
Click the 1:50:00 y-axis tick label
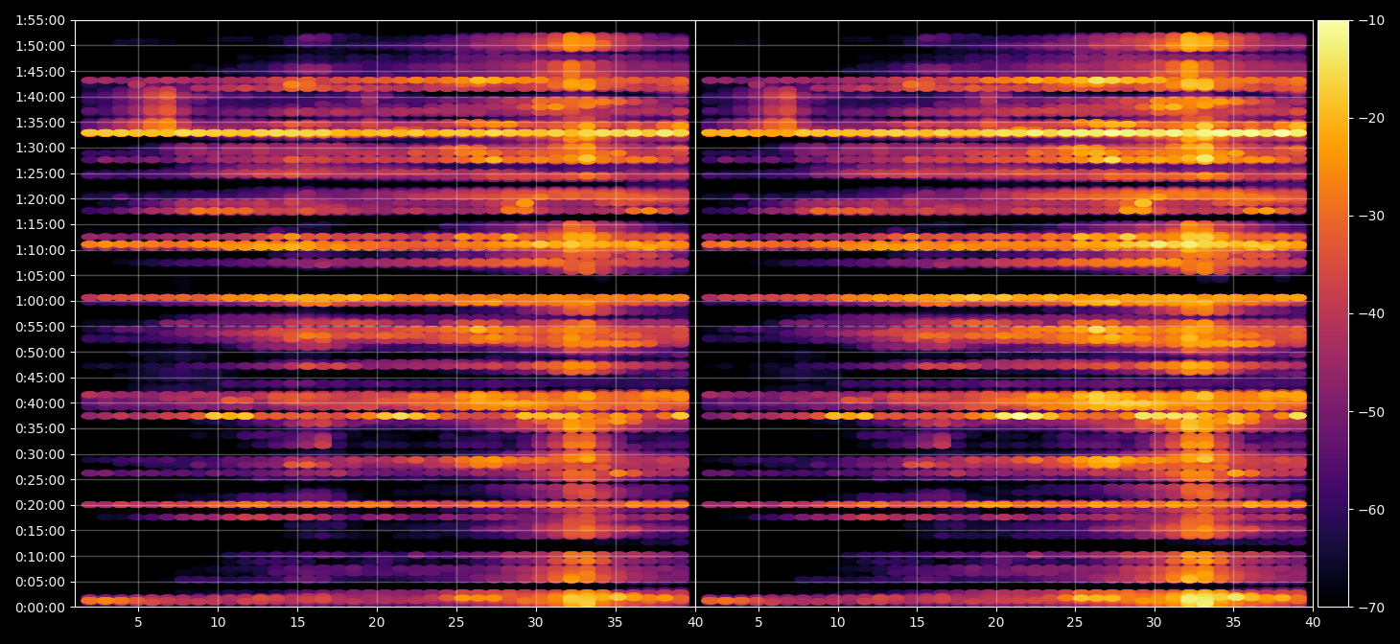click(40, 46)
